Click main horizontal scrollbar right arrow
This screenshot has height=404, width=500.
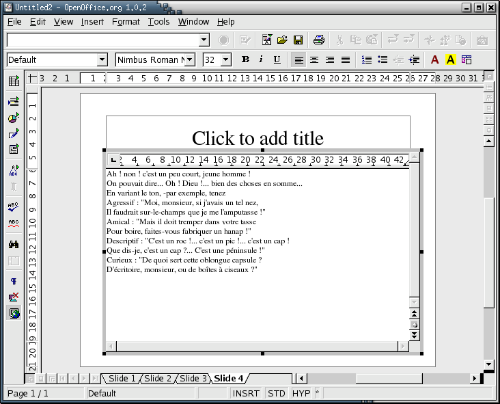point(475,379)
